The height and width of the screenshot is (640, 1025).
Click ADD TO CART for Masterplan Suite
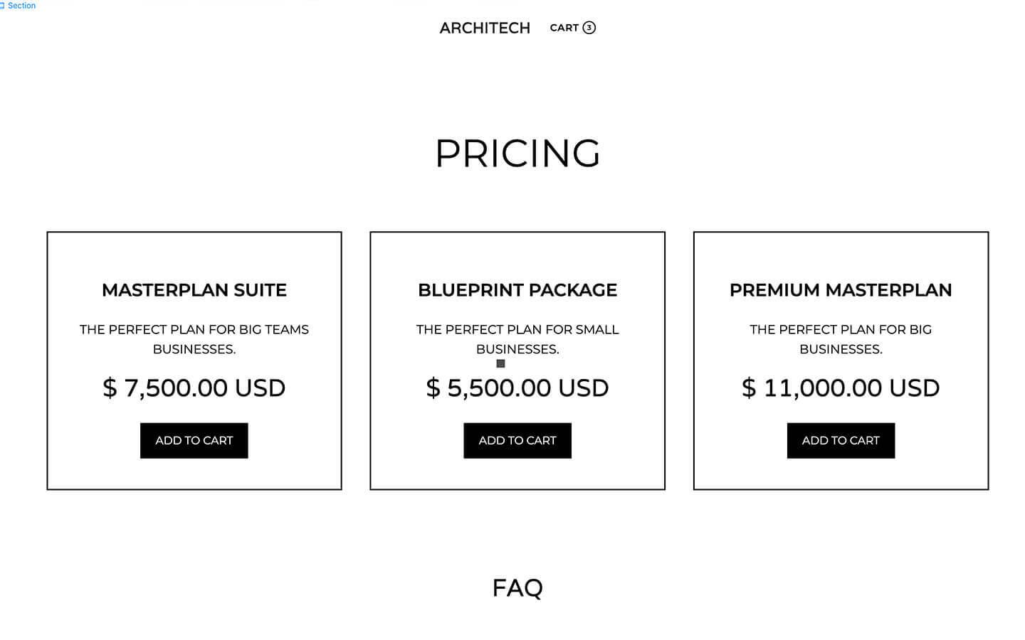[194, 440]
